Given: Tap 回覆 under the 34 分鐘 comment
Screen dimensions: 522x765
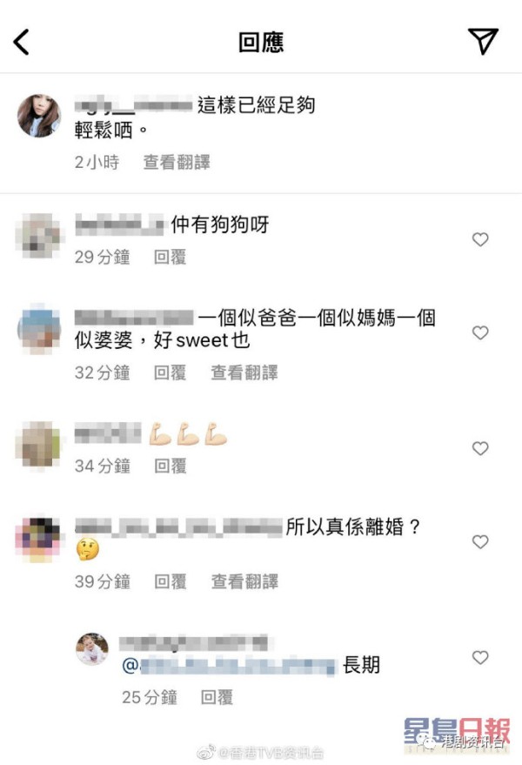Looking at the screenshot, I should [x=171, y=466].
